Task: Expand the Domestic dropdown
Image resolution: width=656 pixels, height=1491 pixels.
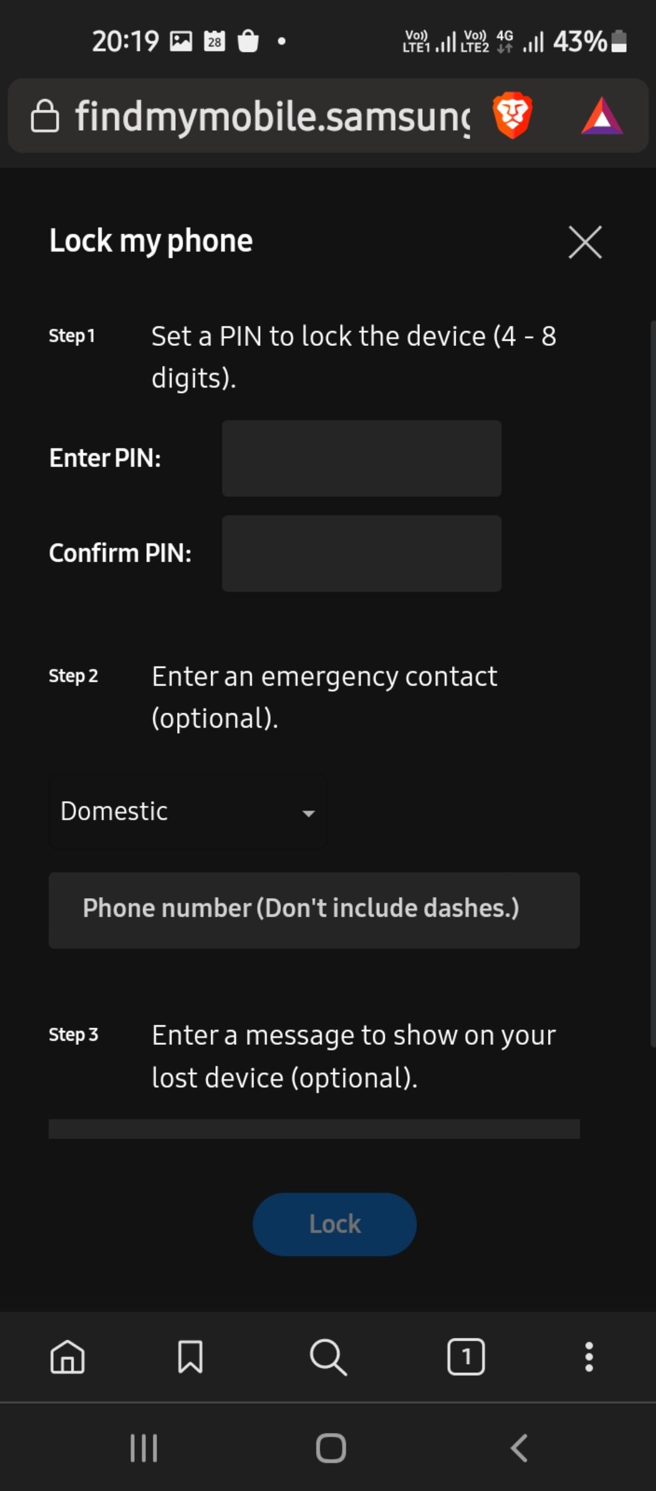Action: coord(188,812)
